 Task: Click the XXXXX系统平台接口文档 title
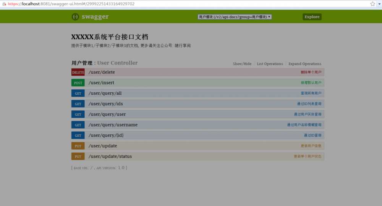coord(110,37)
